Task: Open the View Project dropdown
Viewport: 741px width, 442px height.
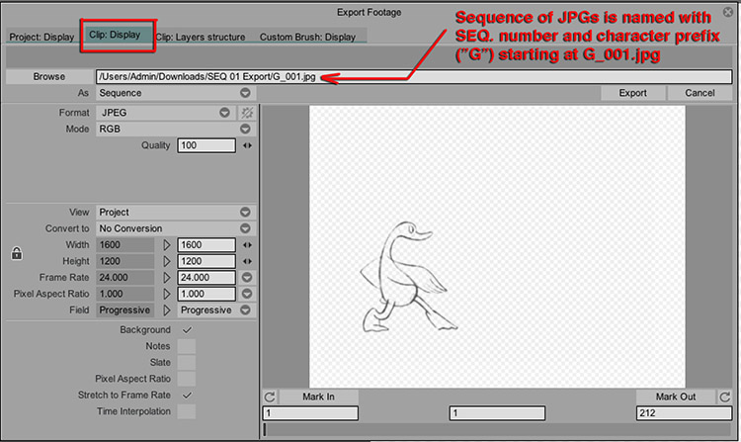Action: coord(176,213)
